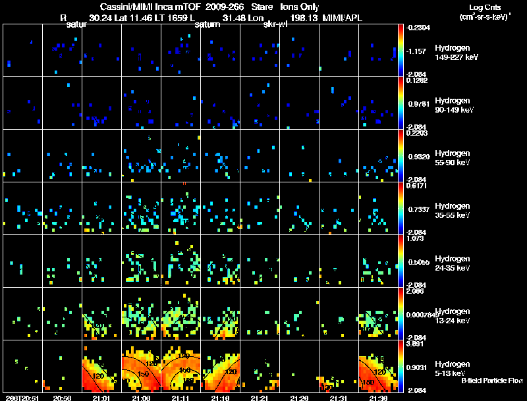The width and height of the screenshot is (527, 401).
Task: Open the 5-13 keV panel at 21:06
Action: 141,366
